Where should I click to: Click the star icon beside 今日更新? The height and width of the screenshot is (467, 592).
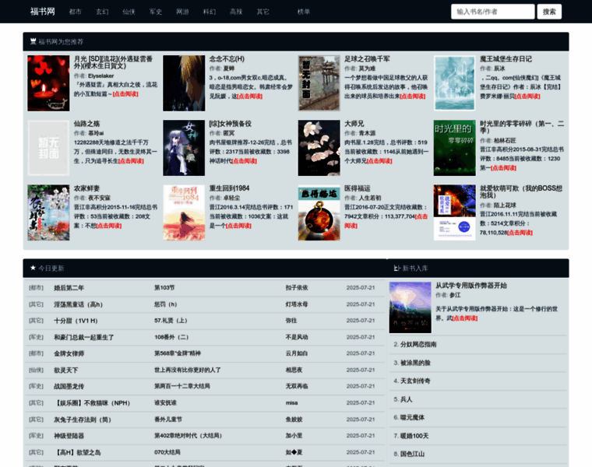[33, 268]
